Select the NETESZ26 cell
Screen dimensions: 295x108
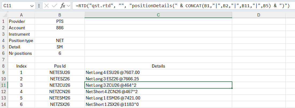pyautogui.click(x=60, y=79)
